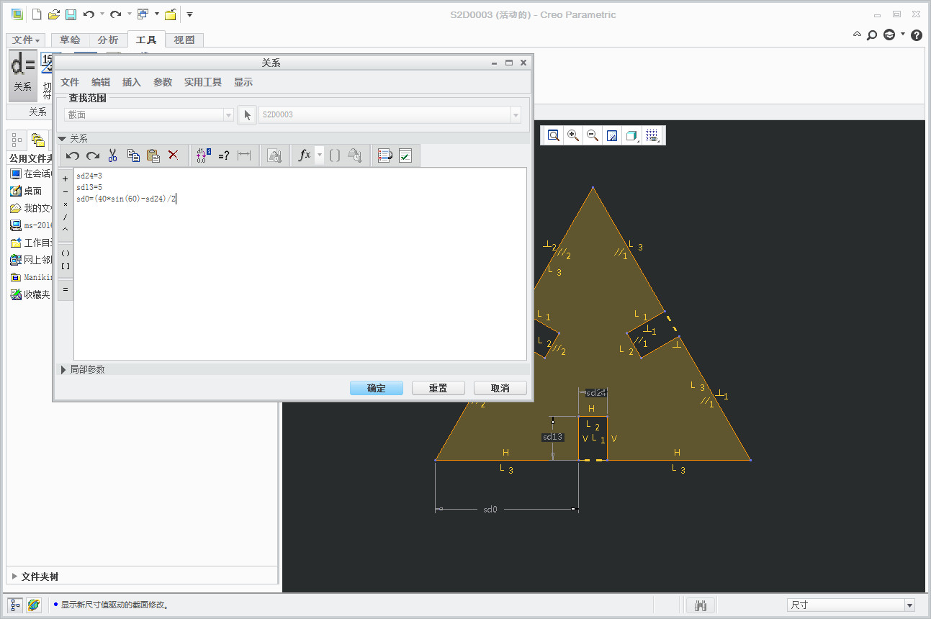Open the 插入 menu in Relations dialog

132,82
